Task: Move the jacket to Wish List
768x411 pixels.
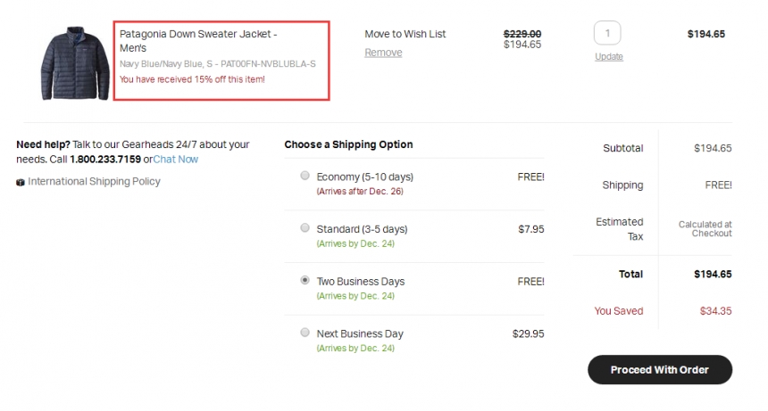Action: (405, 34)
